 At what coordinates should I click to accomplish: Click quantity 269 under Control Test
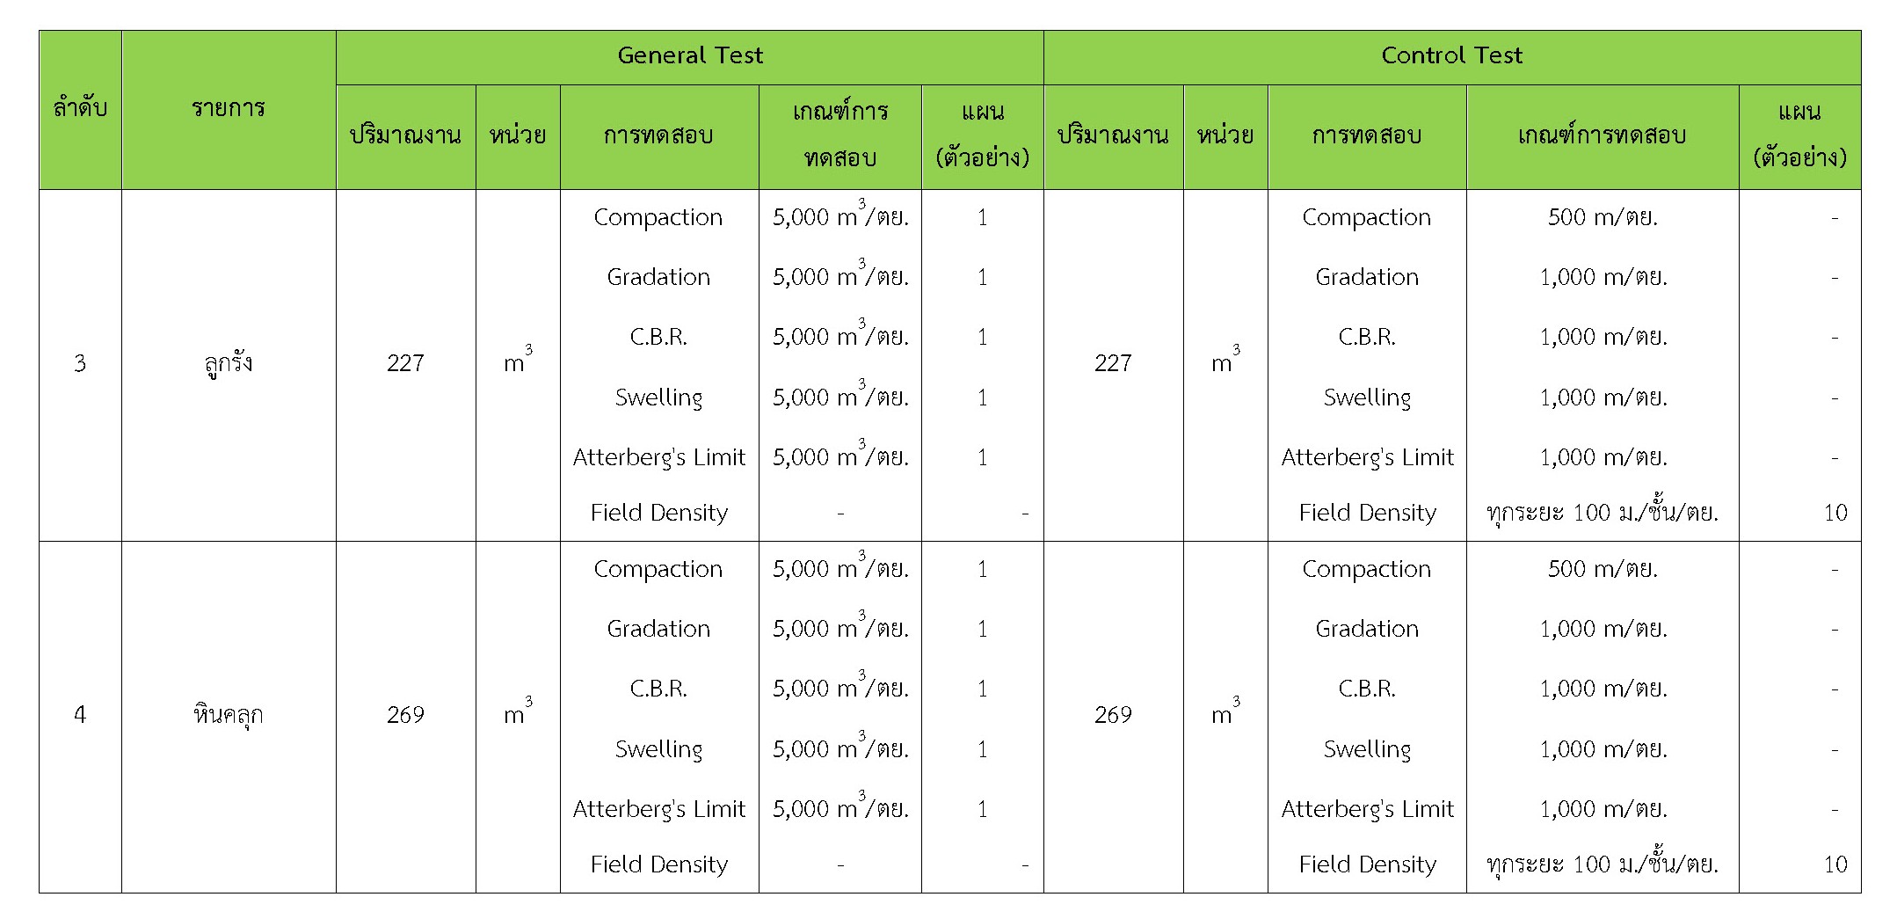click(x=1113, y=715)
